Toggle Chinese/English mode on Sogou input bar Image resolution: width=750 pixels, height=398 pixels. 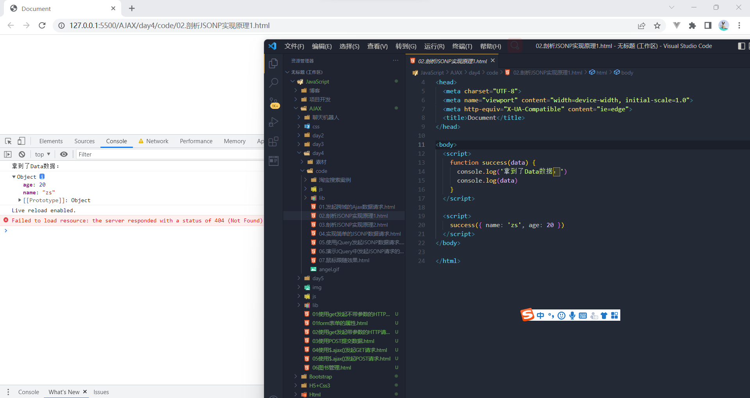pyautogui.click(x=540, y=315)
